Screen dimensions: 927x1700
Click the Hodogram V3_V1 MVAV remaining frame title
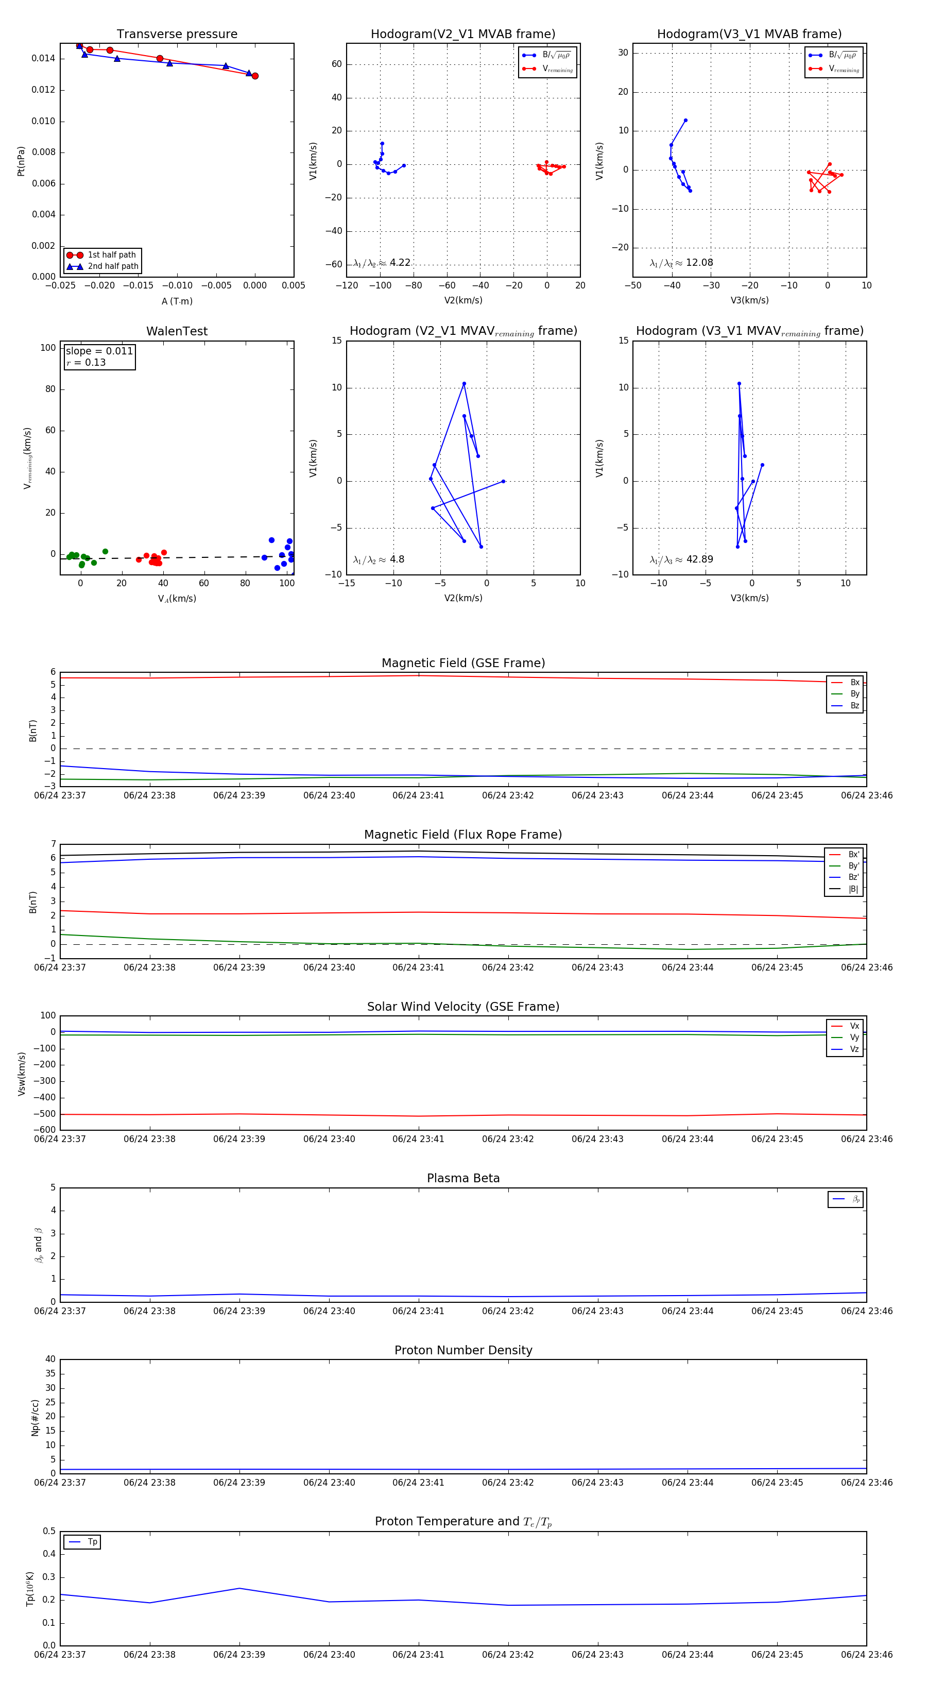click(x=749, y=331)
